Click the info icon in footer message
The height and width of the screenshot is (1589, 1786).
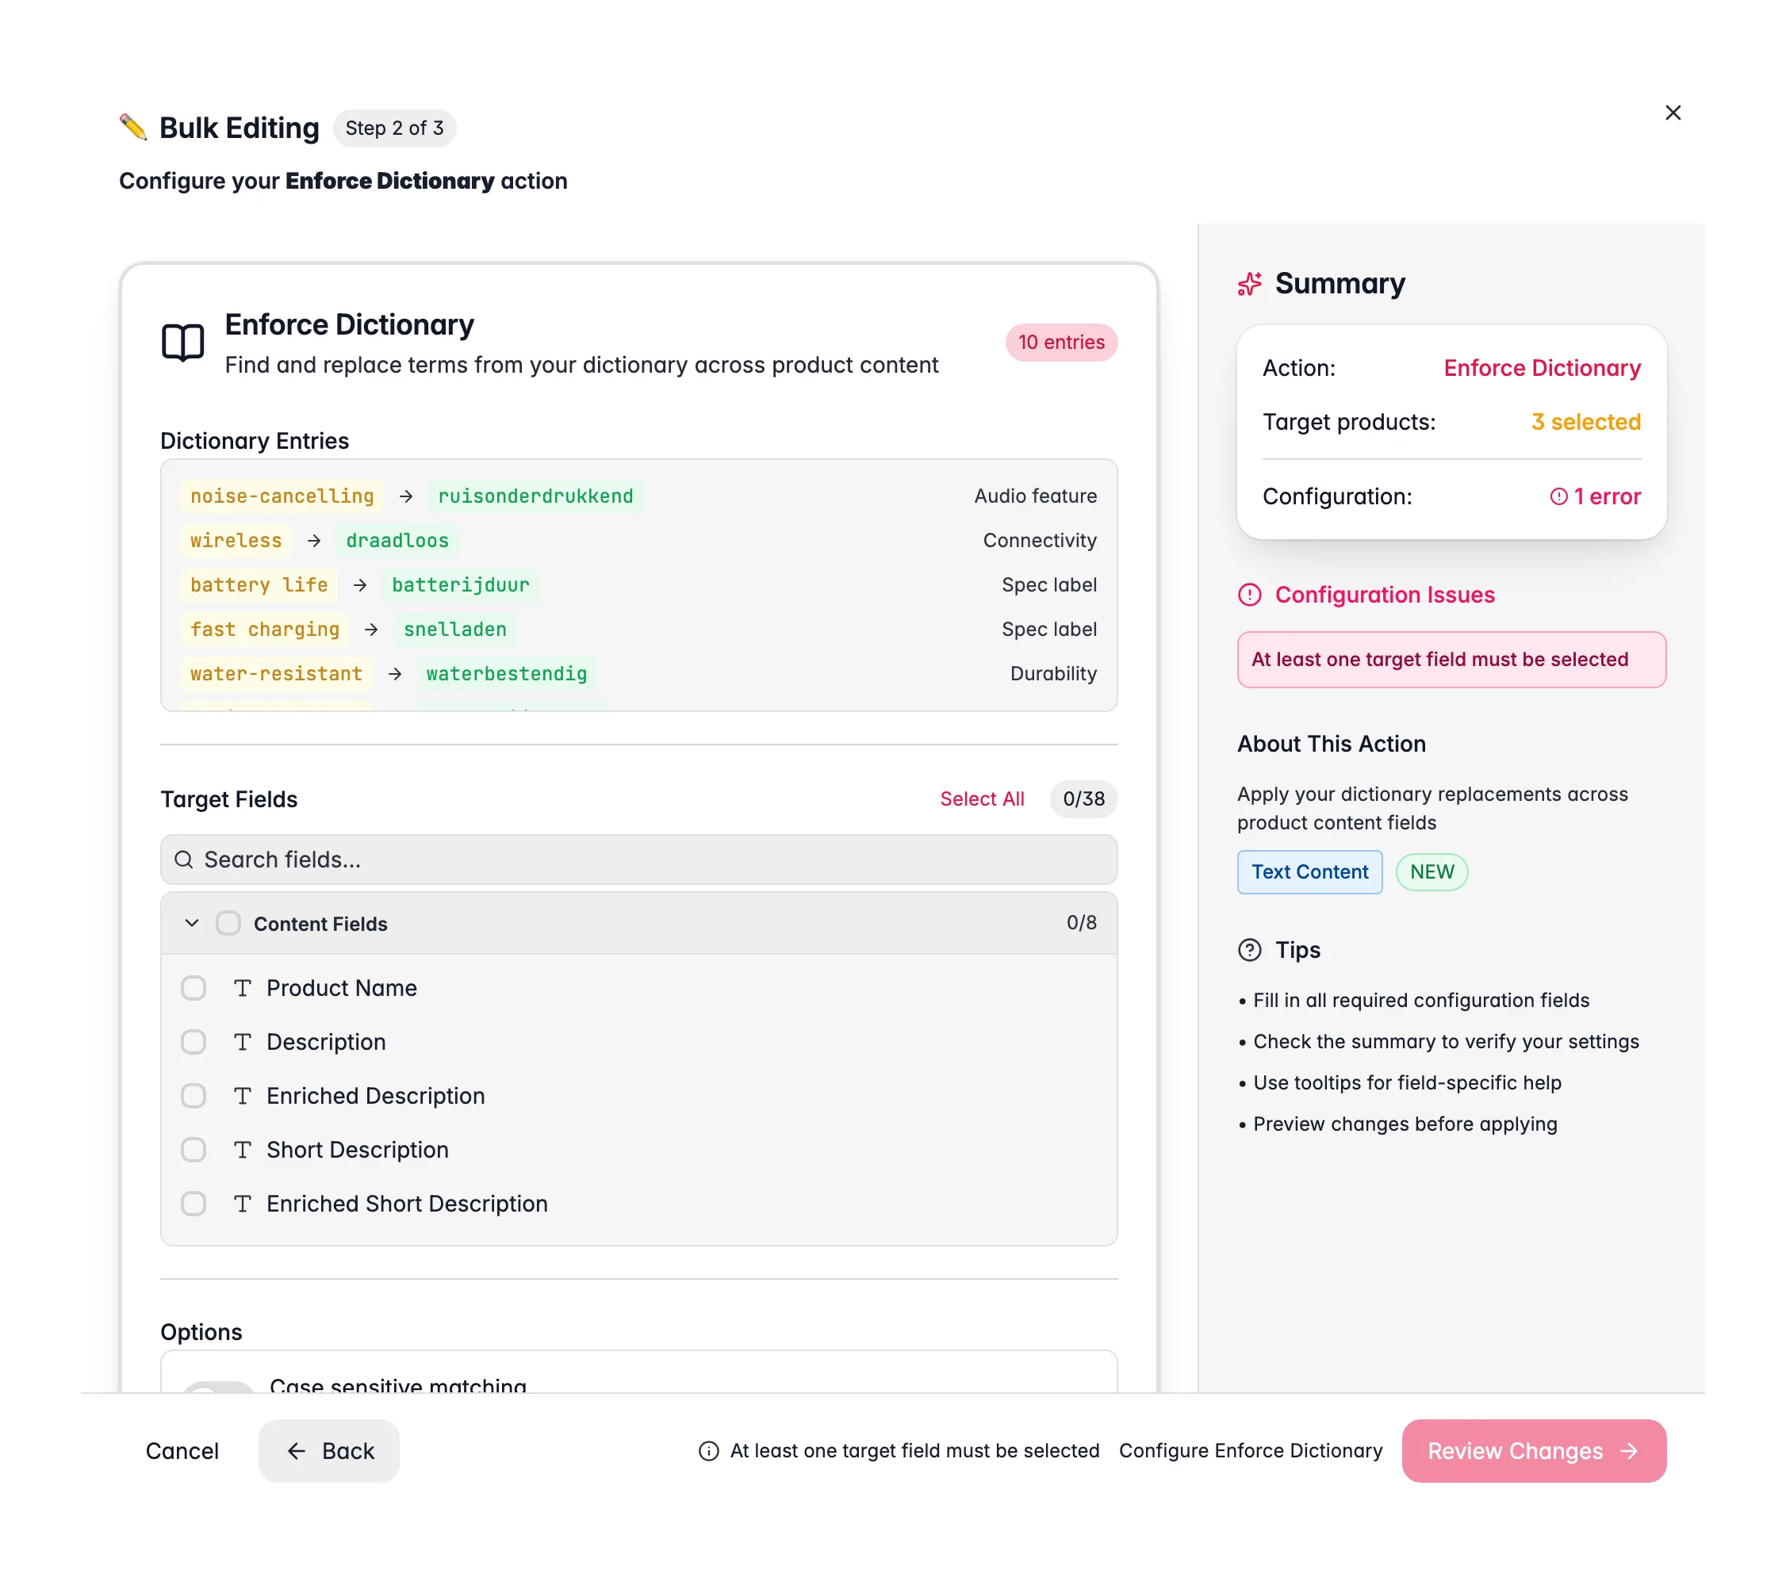(x=709, y=1451)
